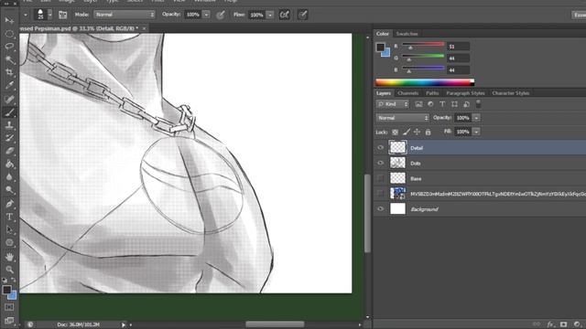Open the tool preset picker dropdown

pos(26,15)
